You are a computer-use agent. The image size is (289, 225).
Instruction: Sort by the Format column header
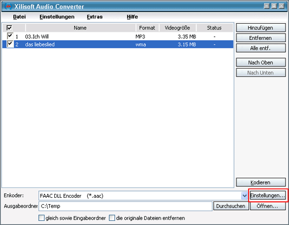point(147,28)
